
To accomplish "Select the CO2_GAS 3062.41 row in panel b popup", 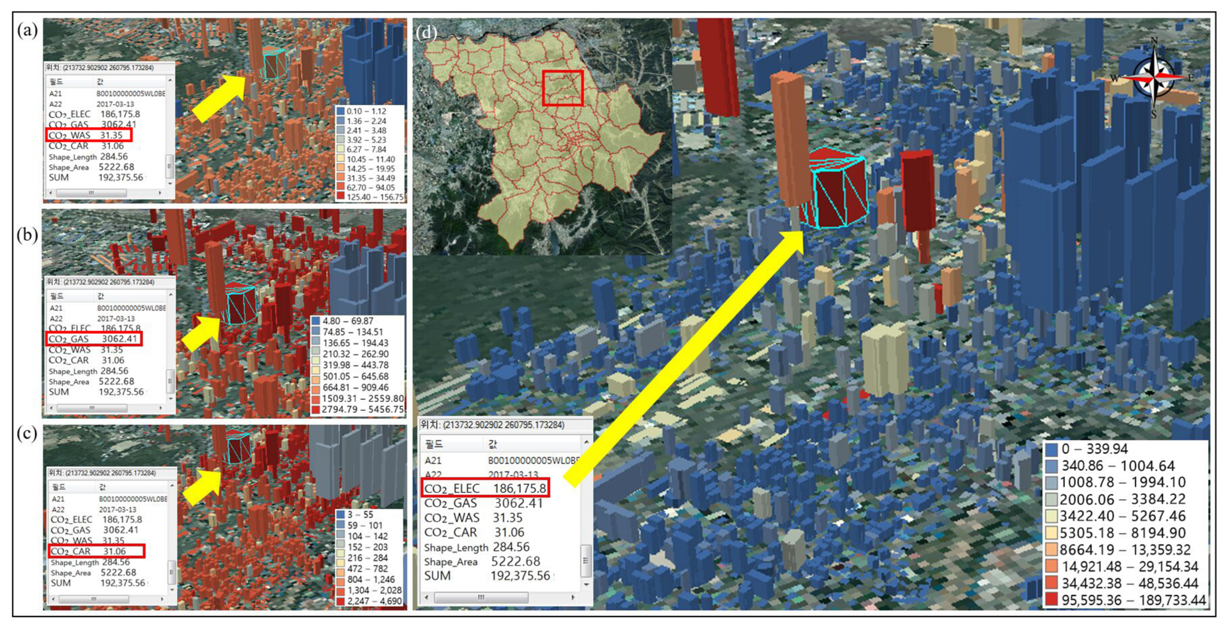I will [94, 339].
